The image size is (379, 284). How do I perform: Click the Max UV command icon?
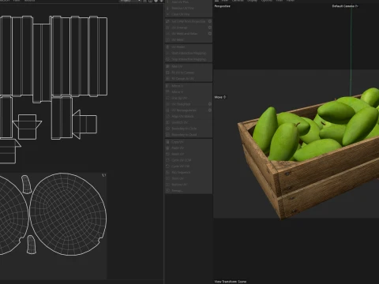[168, 66]
